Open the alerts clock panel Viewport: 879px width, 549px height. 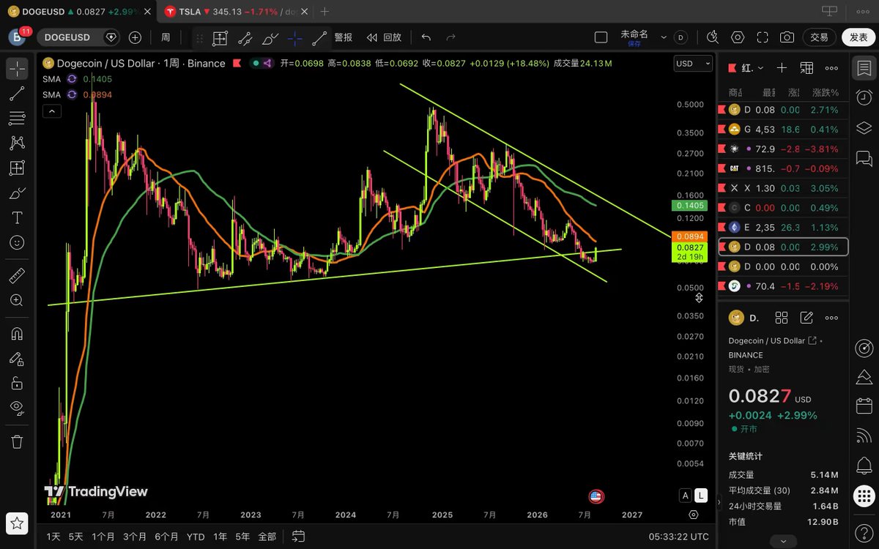pos(864,97)
